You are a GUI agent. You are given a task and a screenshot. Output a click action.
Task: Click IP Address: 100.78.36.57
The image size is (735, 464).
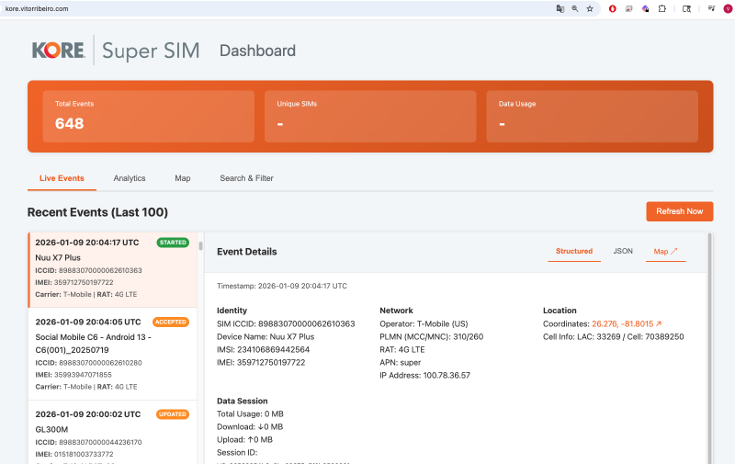pos(424,376)
